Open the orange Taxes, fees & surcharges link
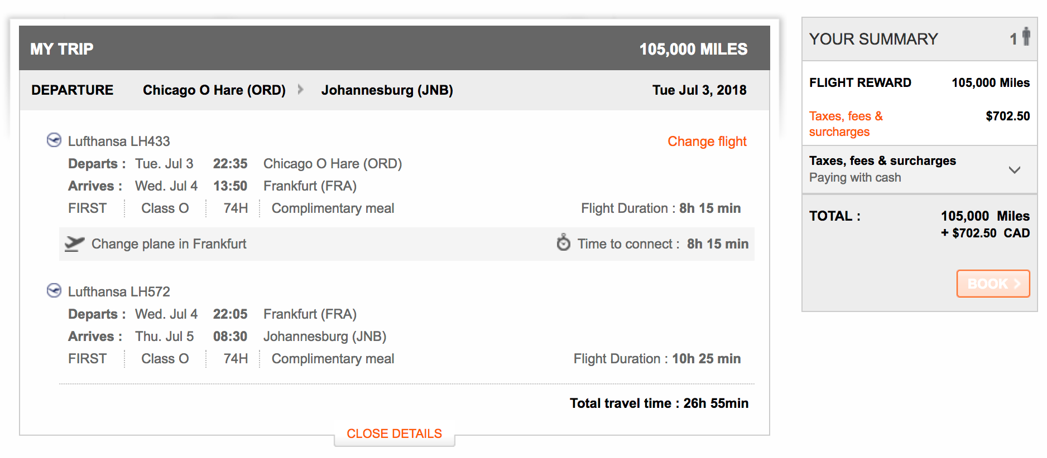Viewport: 1047px width, 458px height. tap(846, 124)
